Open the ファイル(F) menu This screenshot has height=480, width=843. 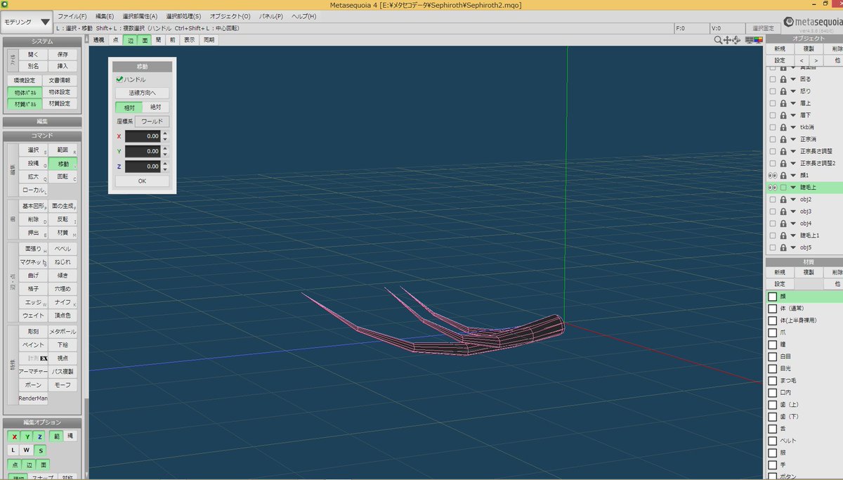[x=72, y=16]
